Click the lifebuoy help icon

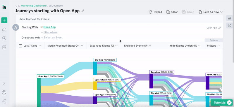click(x=4, y=92)
